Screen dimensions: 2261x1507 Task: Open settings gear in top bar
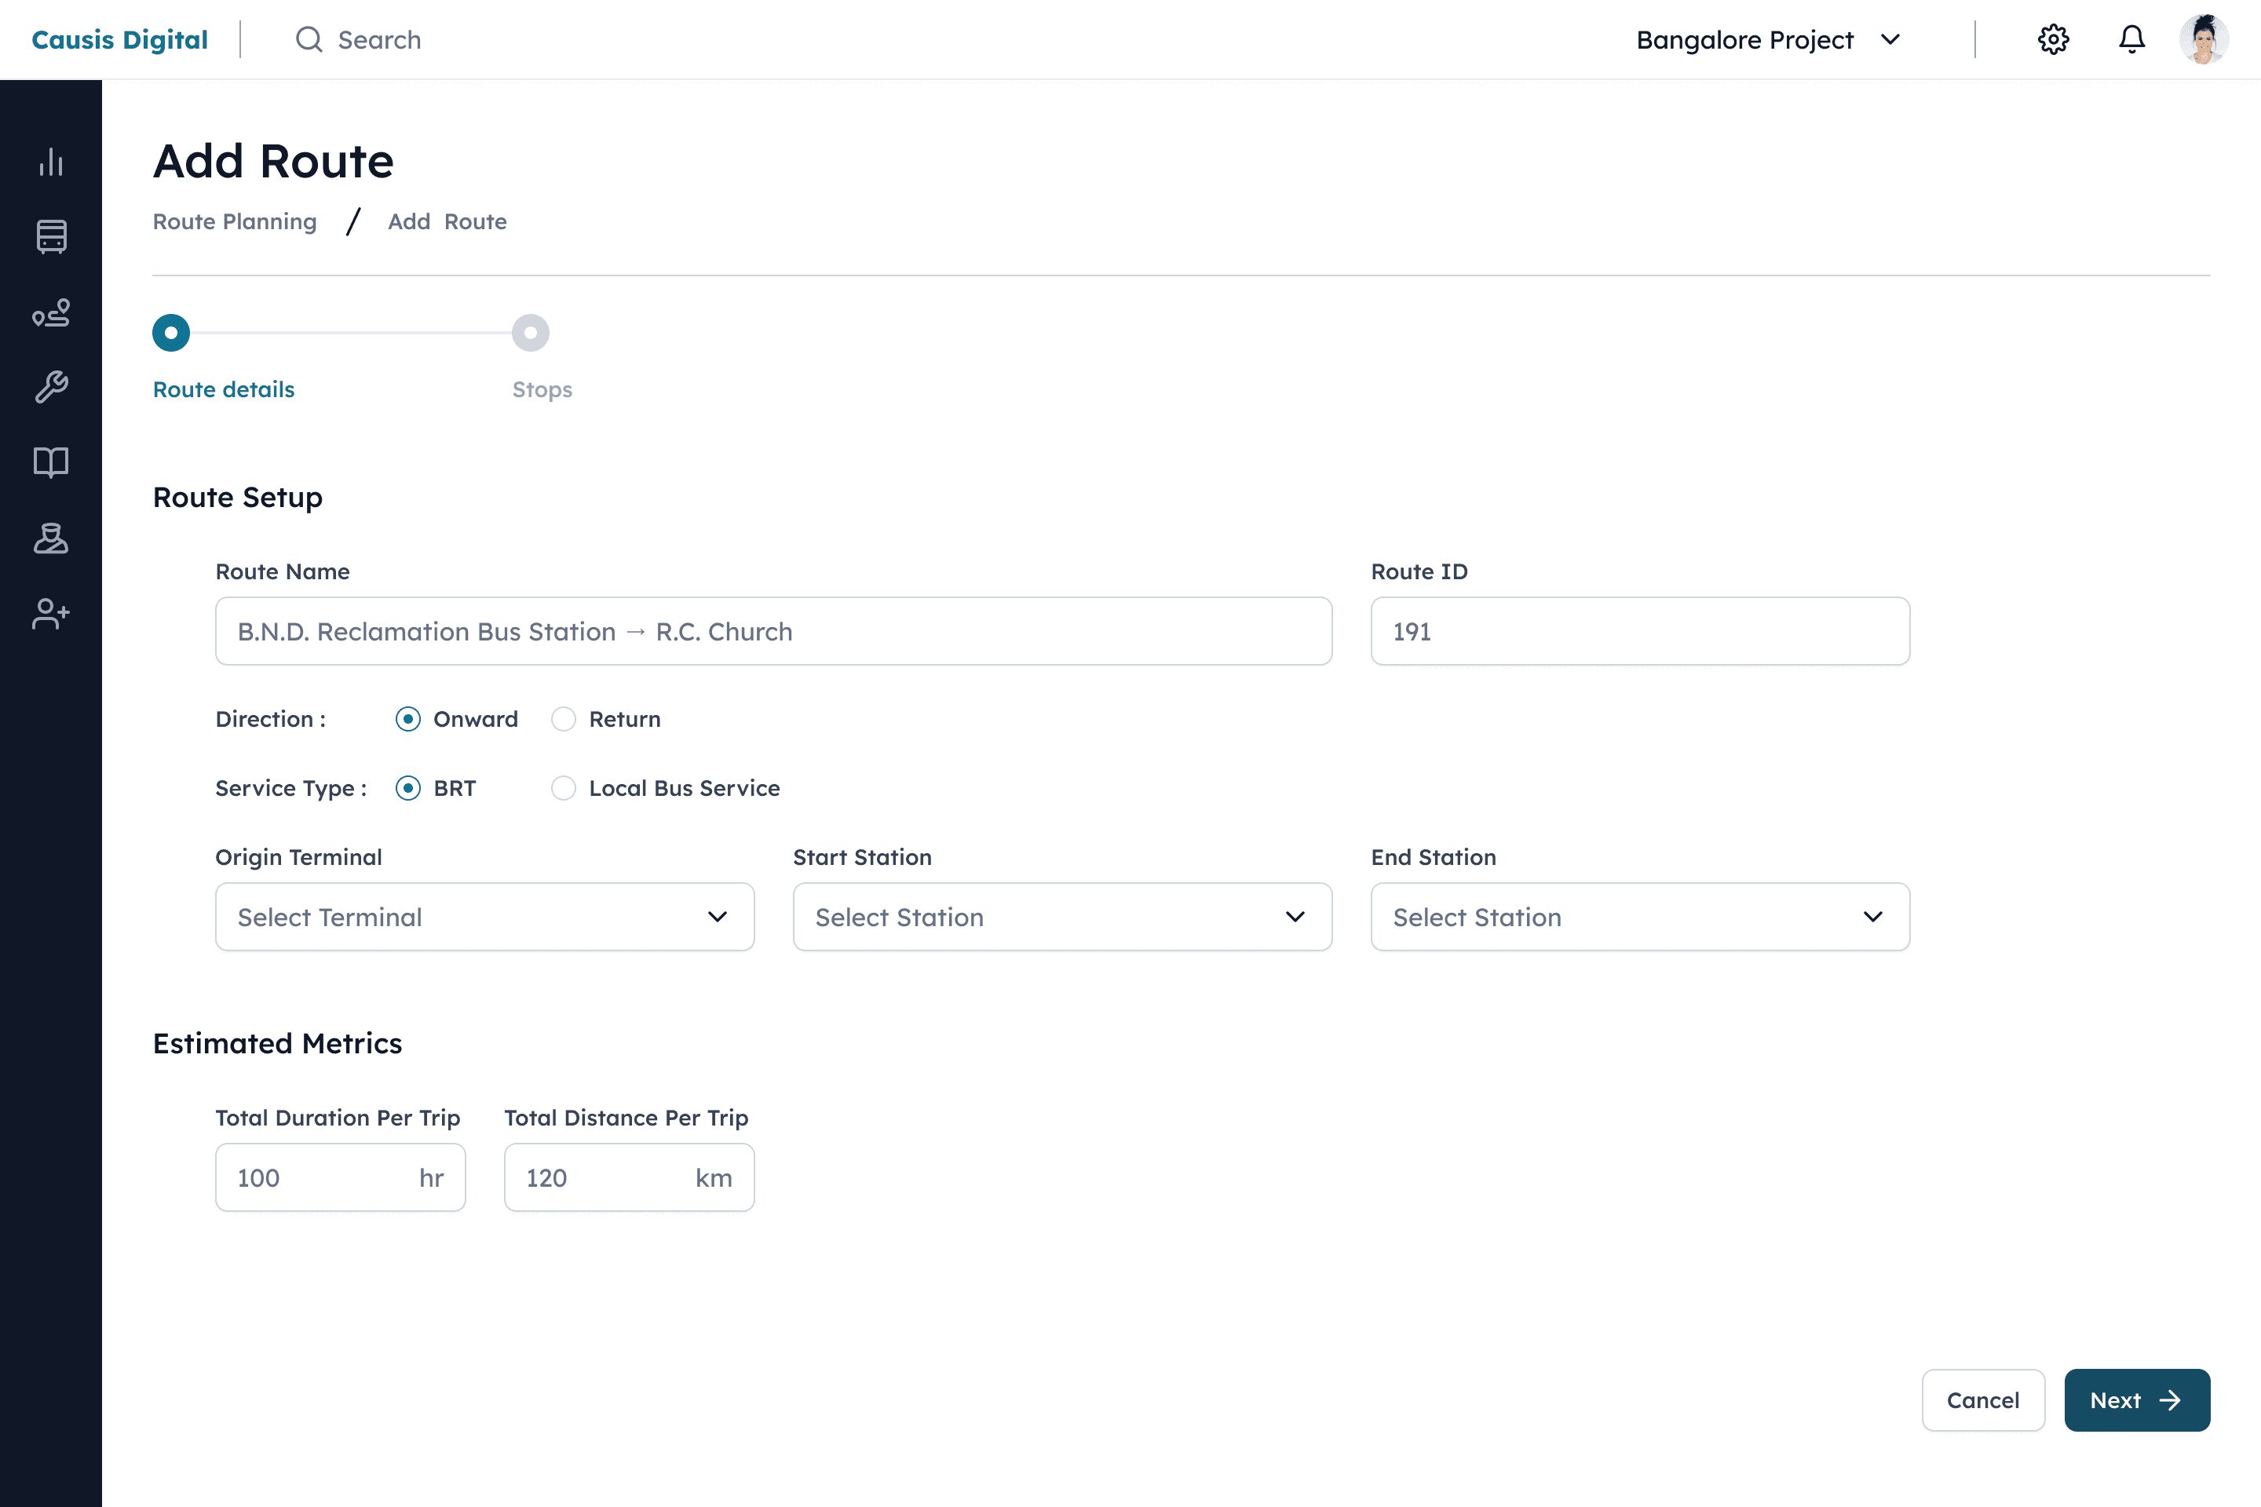(2052, 39)
